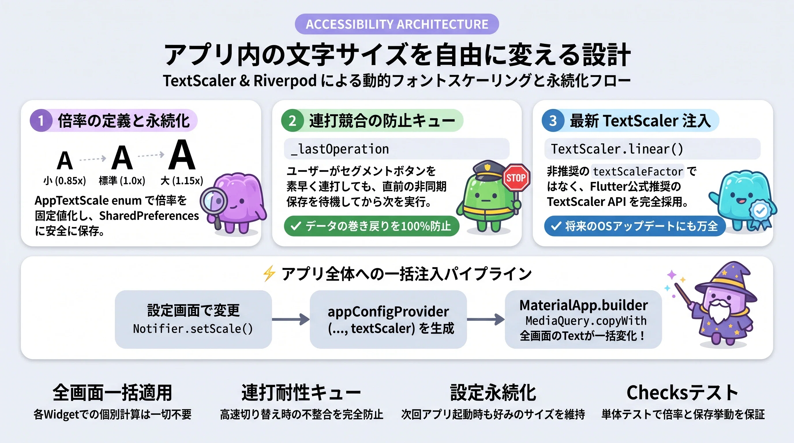Click the blue number 3 badge
The image size is (794, 443).
[x=553, y=121]
